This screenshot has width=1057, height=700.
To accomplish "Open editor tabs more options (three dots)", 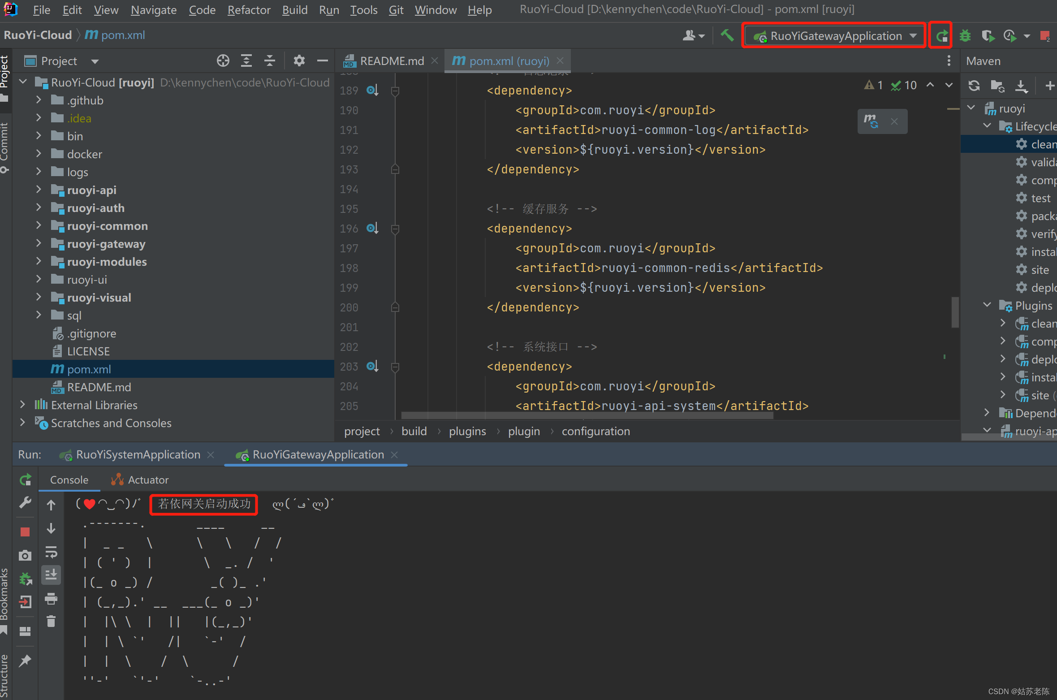I will (949, 60).
